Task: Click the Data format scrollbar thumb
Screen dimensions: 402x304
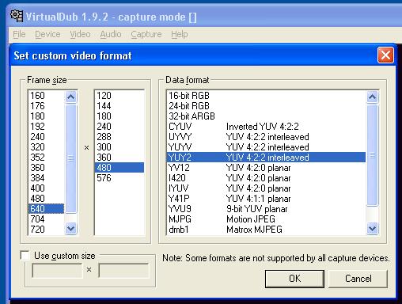Action: click(x=373, y=154)
